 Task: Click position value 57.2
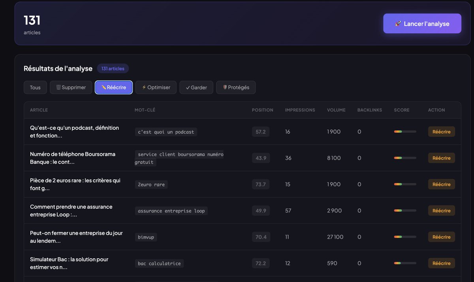coord(261,132)
